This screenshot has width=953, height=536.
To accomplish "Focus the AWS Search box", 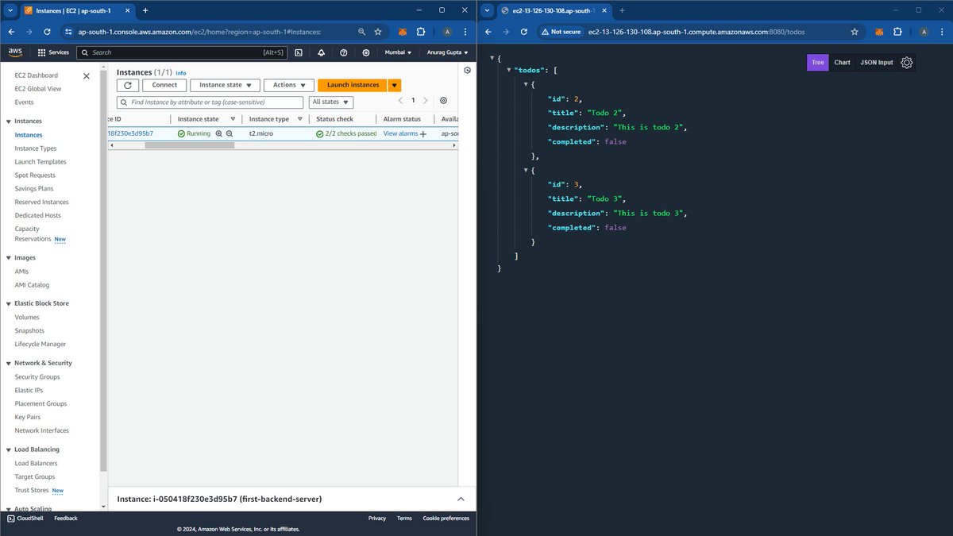I will pos(182,52).
